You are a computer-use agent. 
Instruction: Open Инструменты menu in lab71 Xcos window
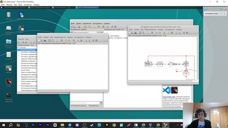click(x=170, y=30)
